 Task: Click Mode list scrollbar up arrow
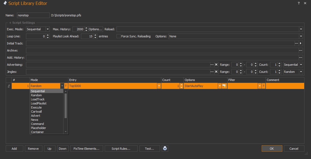66,91
